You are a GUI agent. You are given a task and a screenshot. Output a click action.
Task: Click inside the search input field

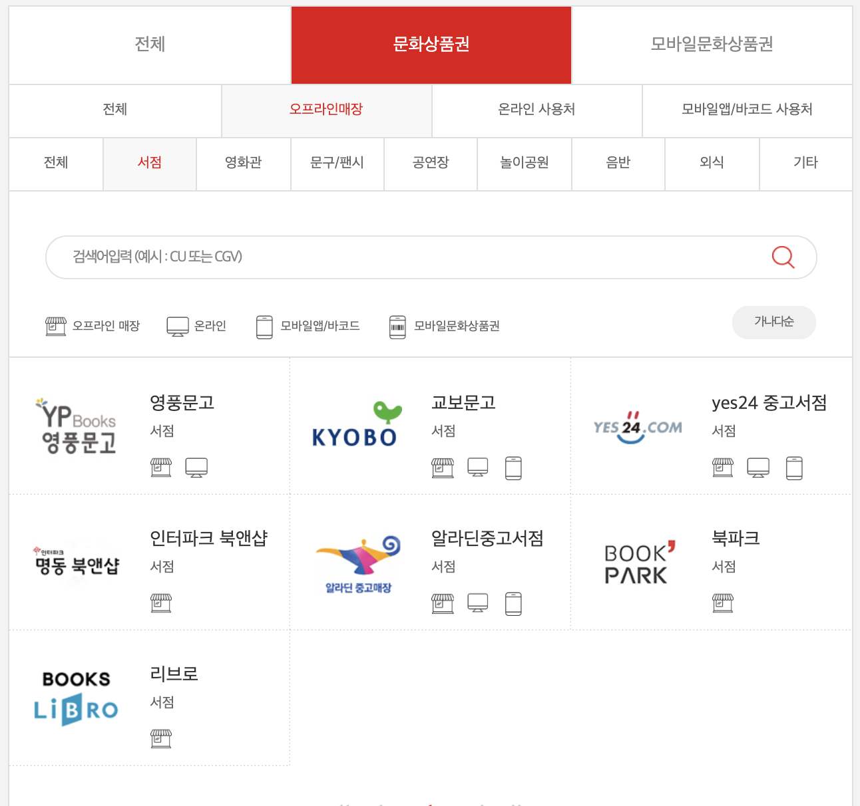click(x=399, y=257)
